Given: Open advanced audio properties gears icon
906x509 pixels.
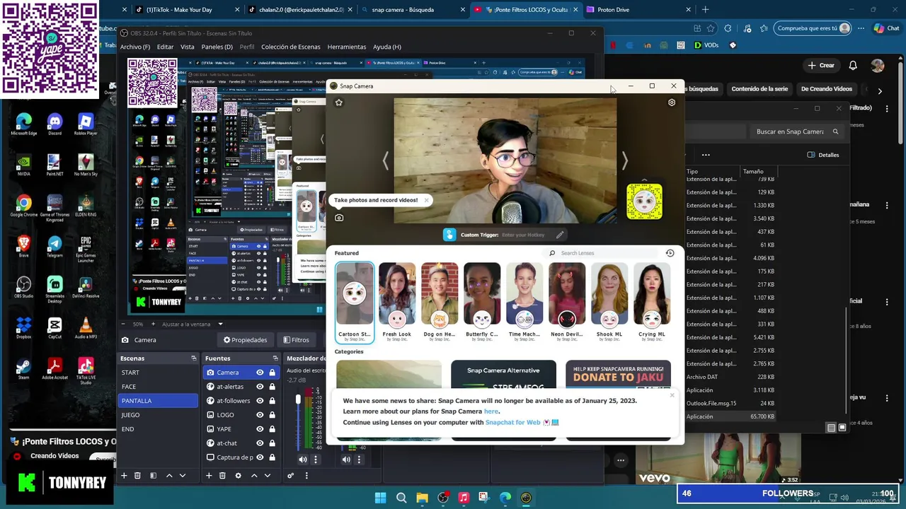Looking at the screenshot, I should click(291, 476).
